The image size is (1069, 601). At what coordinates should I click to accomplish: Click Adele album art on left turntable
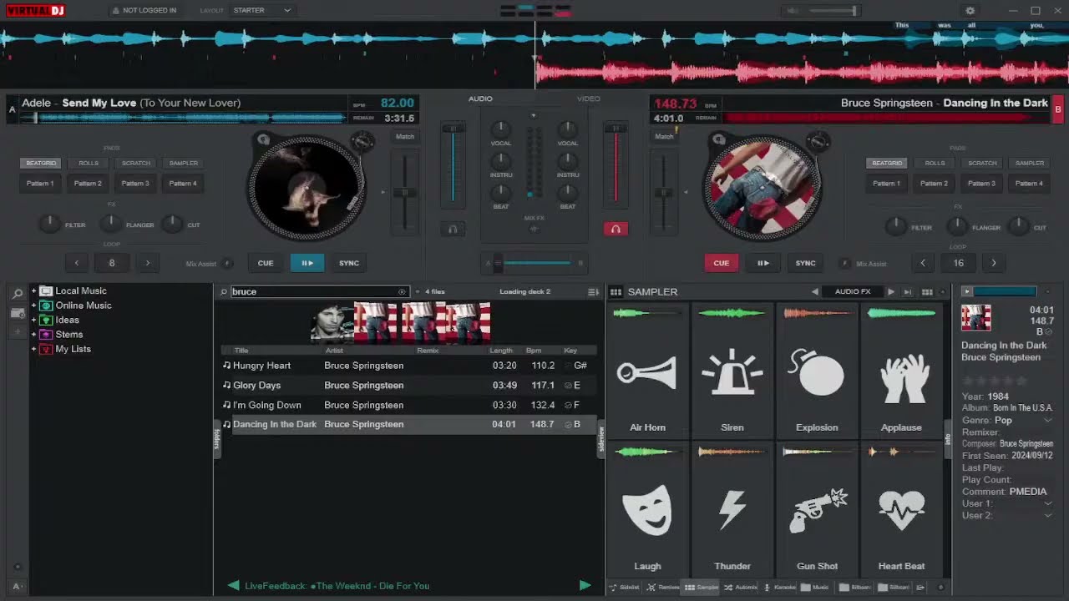coord(307,188)
